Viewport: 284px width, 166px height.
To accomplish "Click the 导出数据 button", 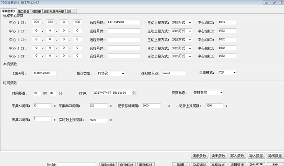I will point(275,156).
